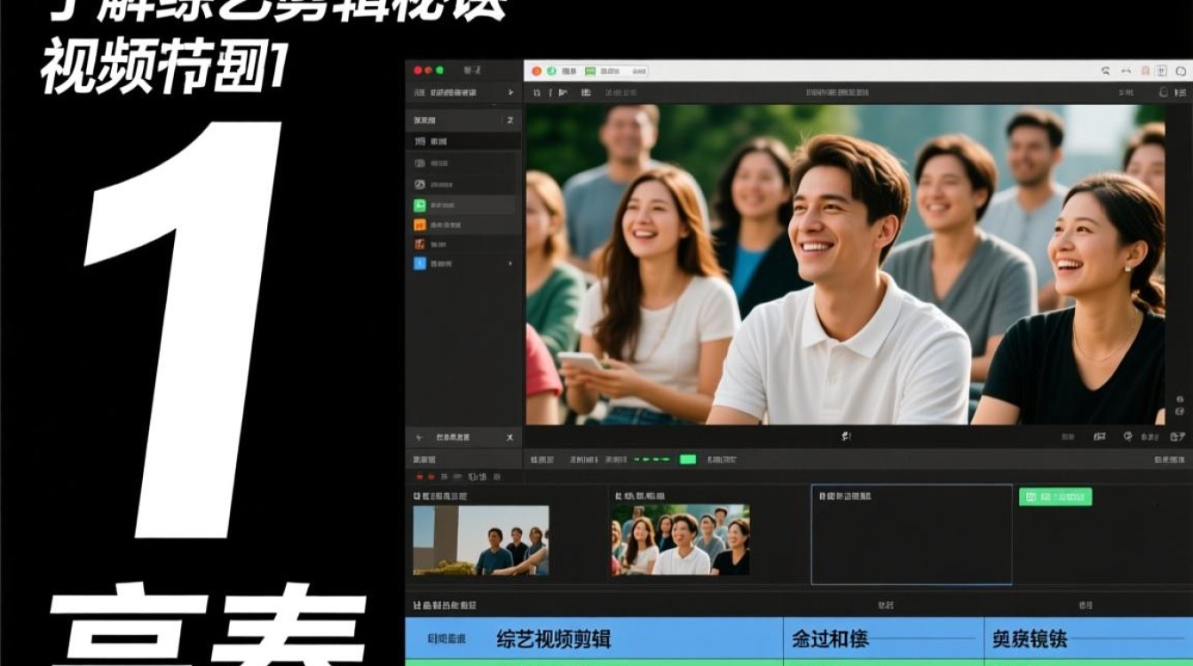Select the blue timeline clip labeled 金过和缕
1193x666 pixels.
pos(884,638)
